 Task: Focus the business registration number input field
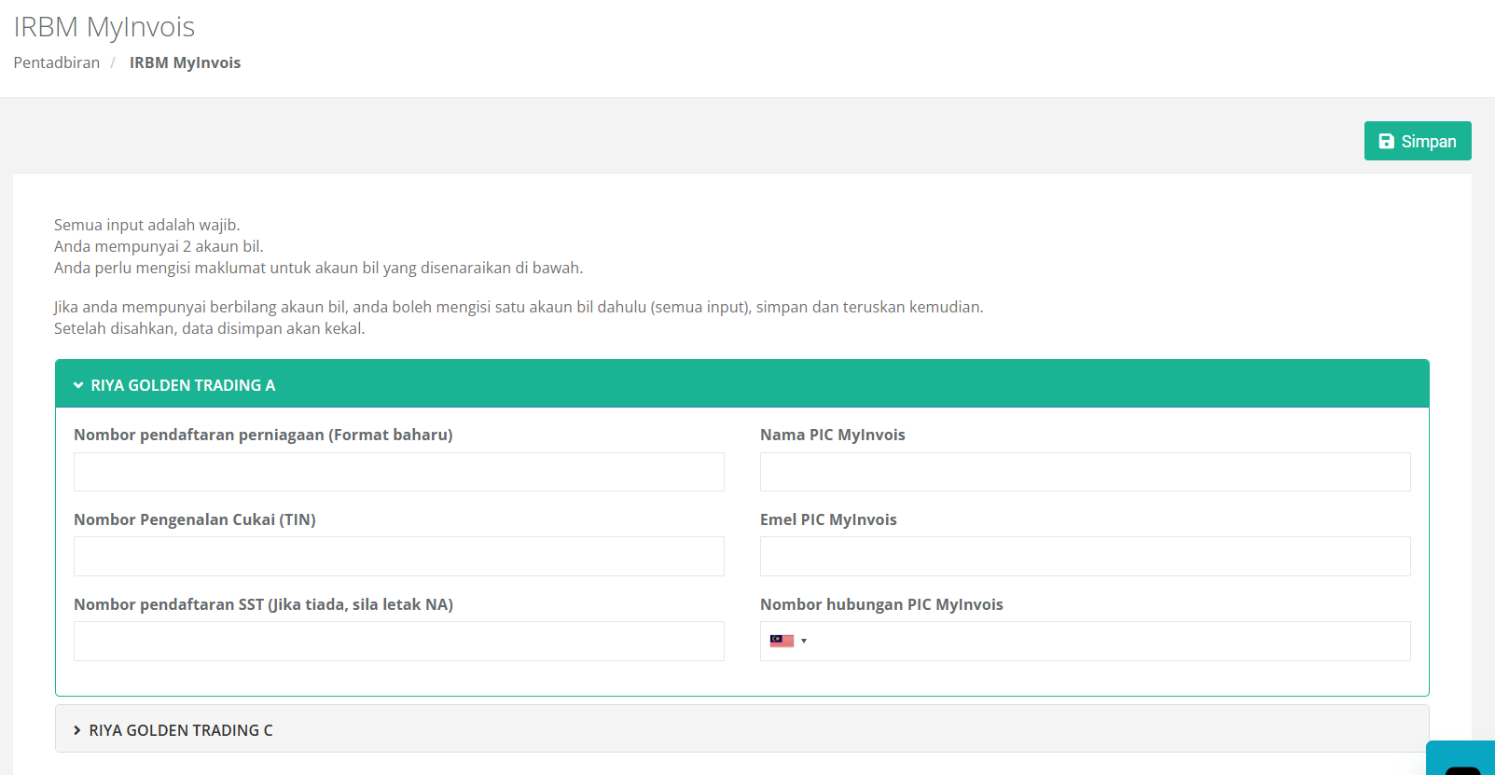pos(398,472)
